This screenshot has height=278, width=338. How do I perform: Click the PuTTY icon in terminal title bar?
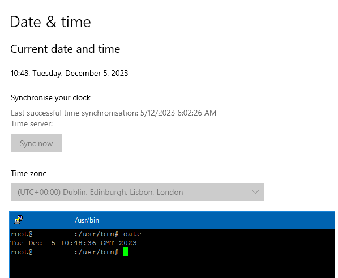[19, 220]
